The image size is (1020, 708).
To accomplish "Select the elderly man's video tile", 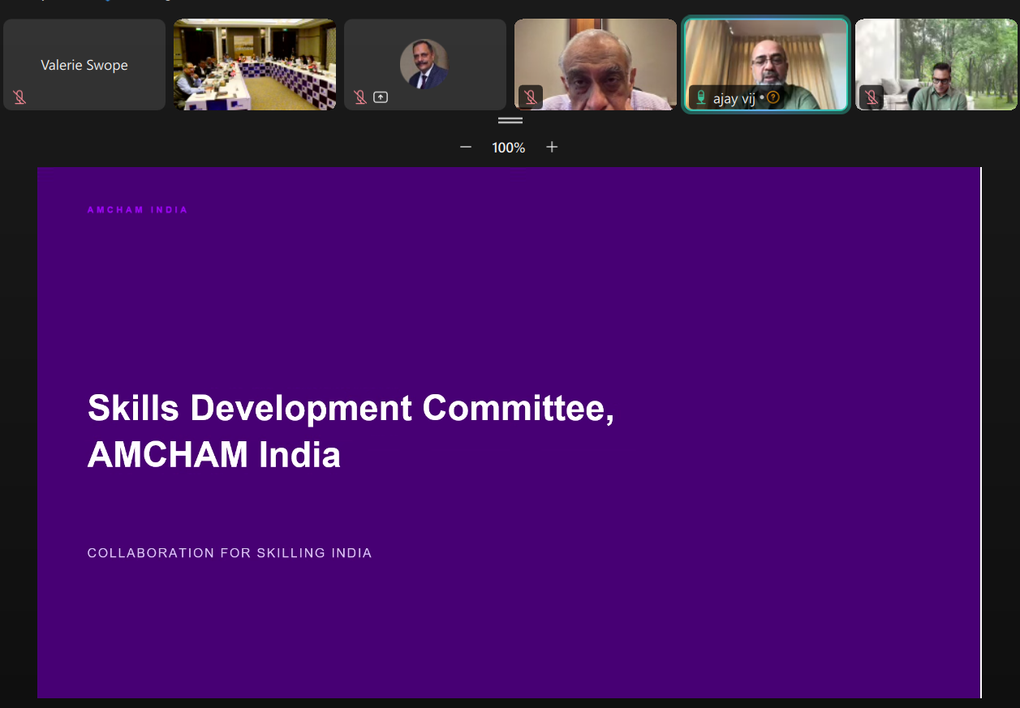I will click(x=596, y=65).
